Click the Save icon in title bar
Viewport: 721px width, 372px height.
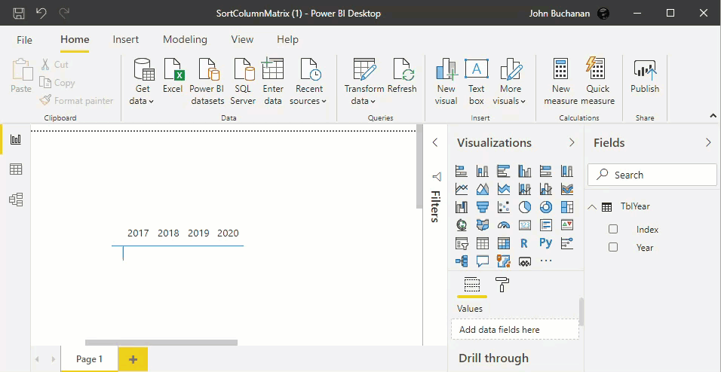[18, 13]
